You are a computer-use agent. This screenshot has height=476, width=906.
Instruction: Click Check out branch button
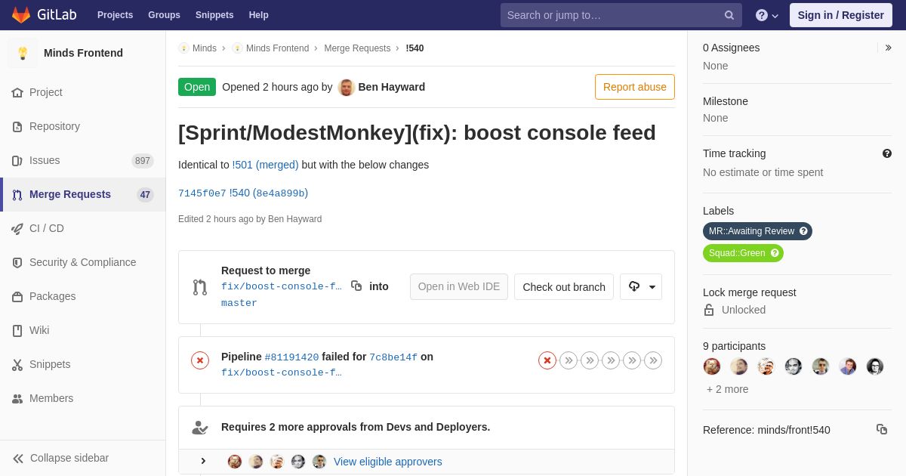pos(564,286)
